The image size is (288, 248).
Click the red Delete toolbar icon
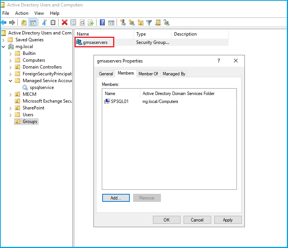tap(65, 23)
